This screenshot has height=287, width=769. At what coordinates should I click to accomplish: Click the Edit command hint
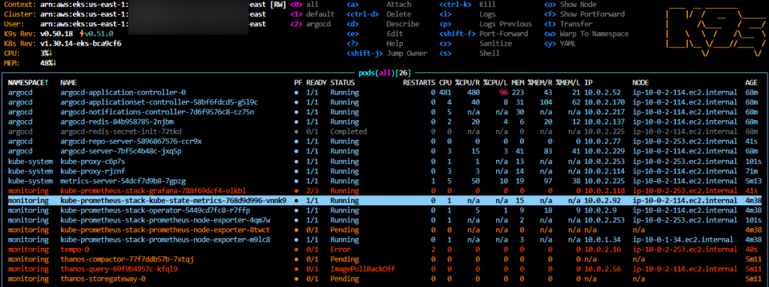pyautogui.click(x=374, y=33)
